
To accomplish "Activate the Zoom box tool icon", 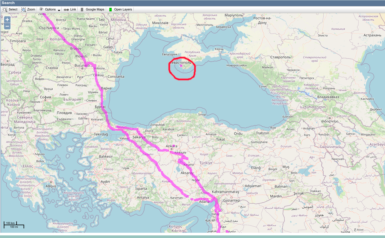I will (x=24, y=10).
